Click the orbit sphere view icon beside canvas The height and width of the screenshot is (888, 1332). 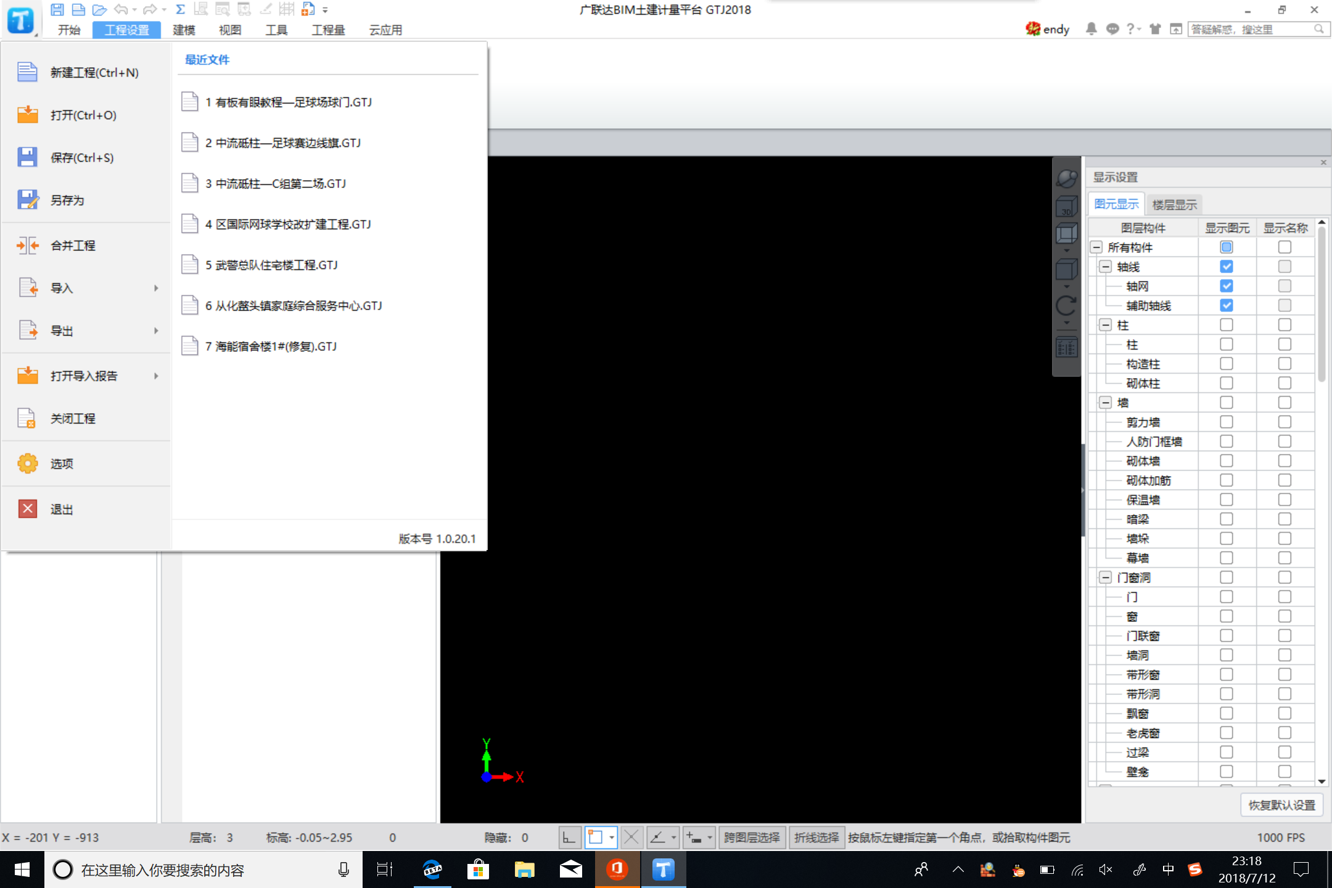[1066, 178]
